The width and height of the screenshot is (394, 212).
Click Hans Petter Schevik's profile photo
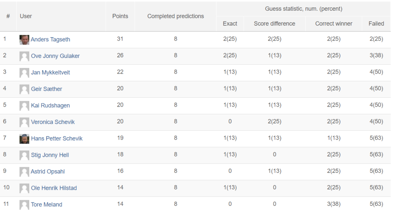pos(24,139)
